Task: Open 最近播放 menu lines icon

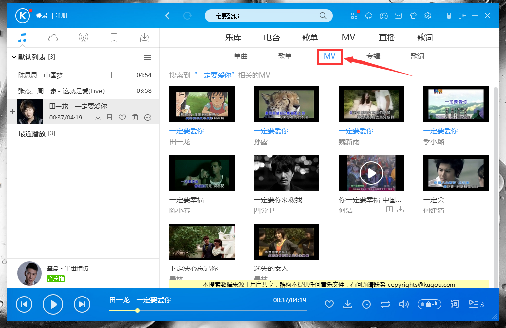Action: (147, 134)
